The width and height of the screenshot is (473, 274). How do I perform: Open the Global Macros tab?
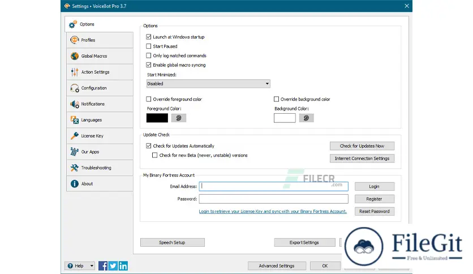(x=100, y=56)
